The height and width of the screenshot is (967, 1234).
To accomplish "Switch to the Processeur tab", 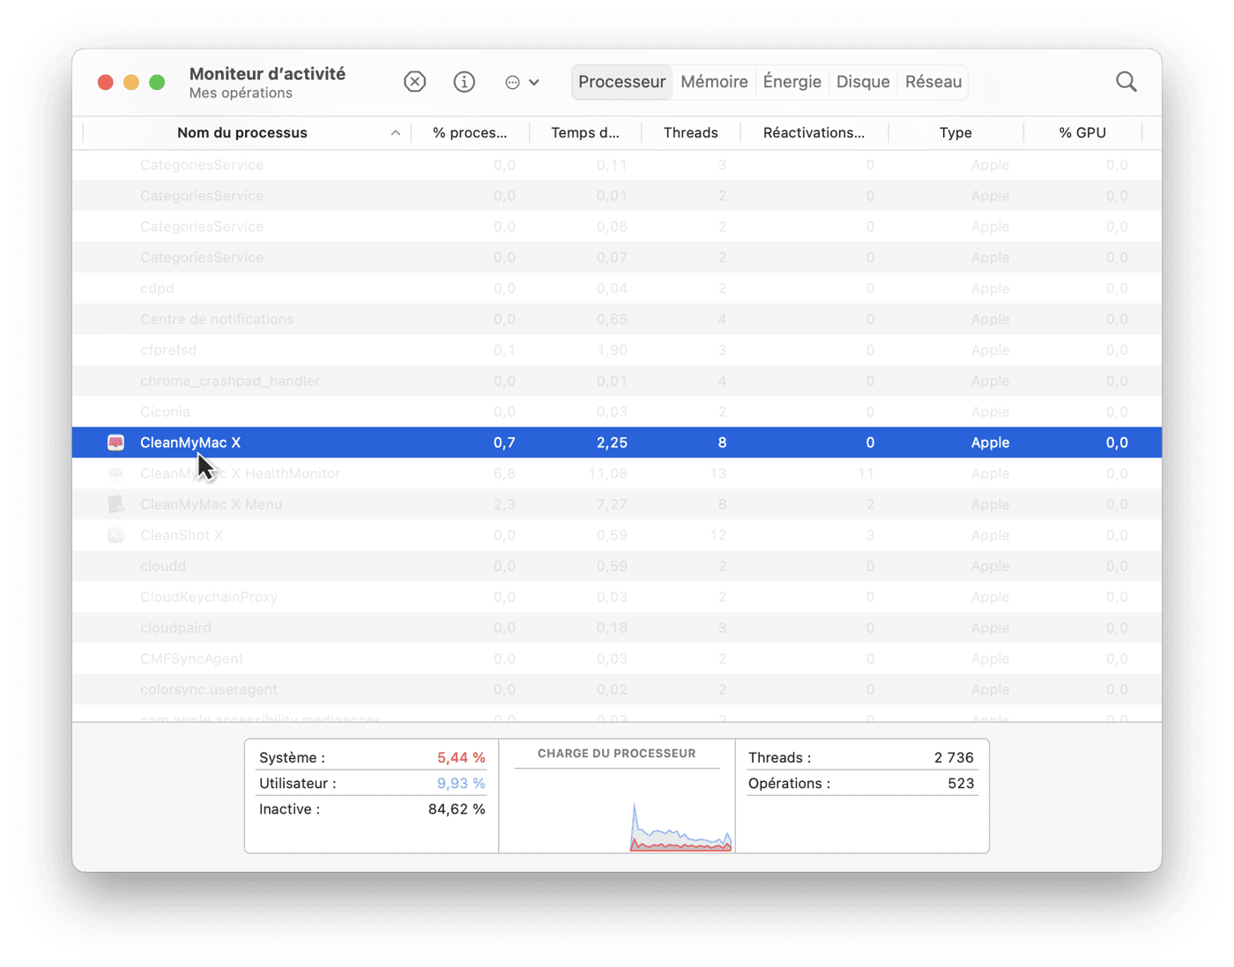I will [x=621, y=82].
